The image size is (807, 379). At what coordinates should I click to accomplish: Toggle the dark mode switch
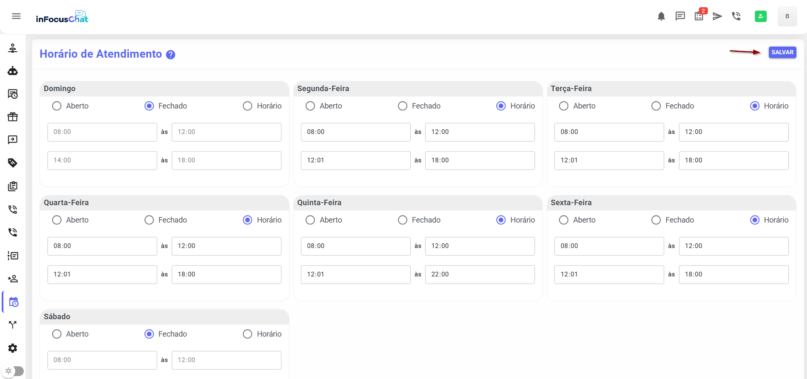pos(13,371)
